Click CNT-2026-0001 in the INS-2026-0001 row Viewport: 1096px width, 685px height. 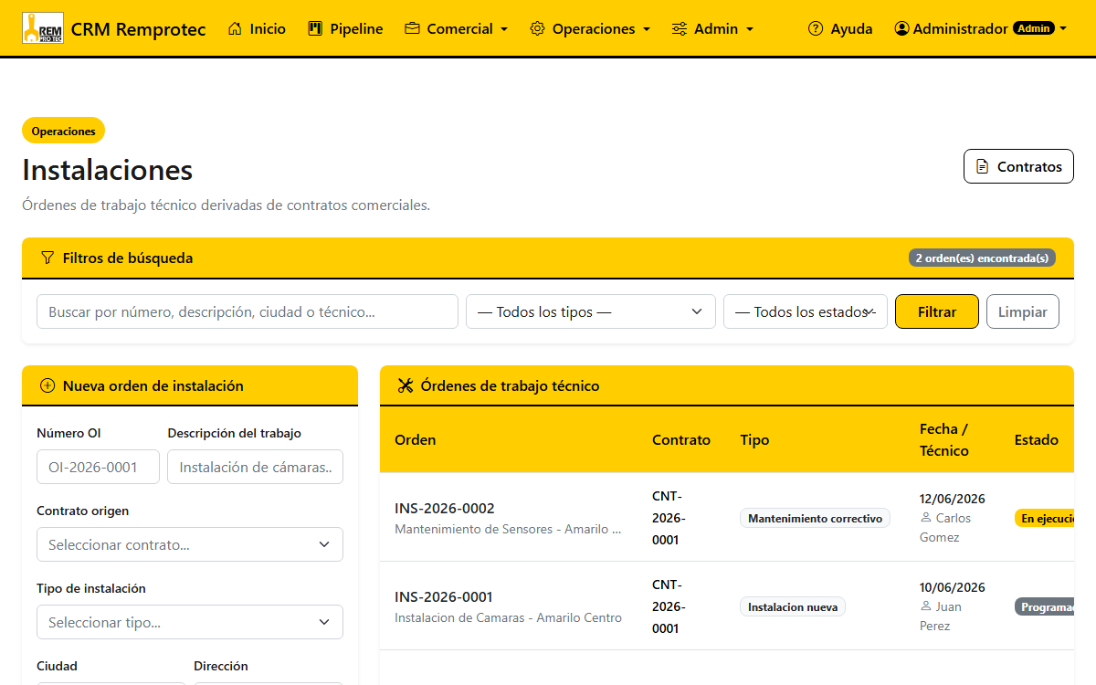(669, 606)
